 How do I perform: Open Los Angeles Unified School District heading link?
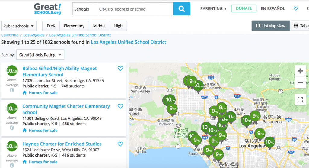(129, 42)
